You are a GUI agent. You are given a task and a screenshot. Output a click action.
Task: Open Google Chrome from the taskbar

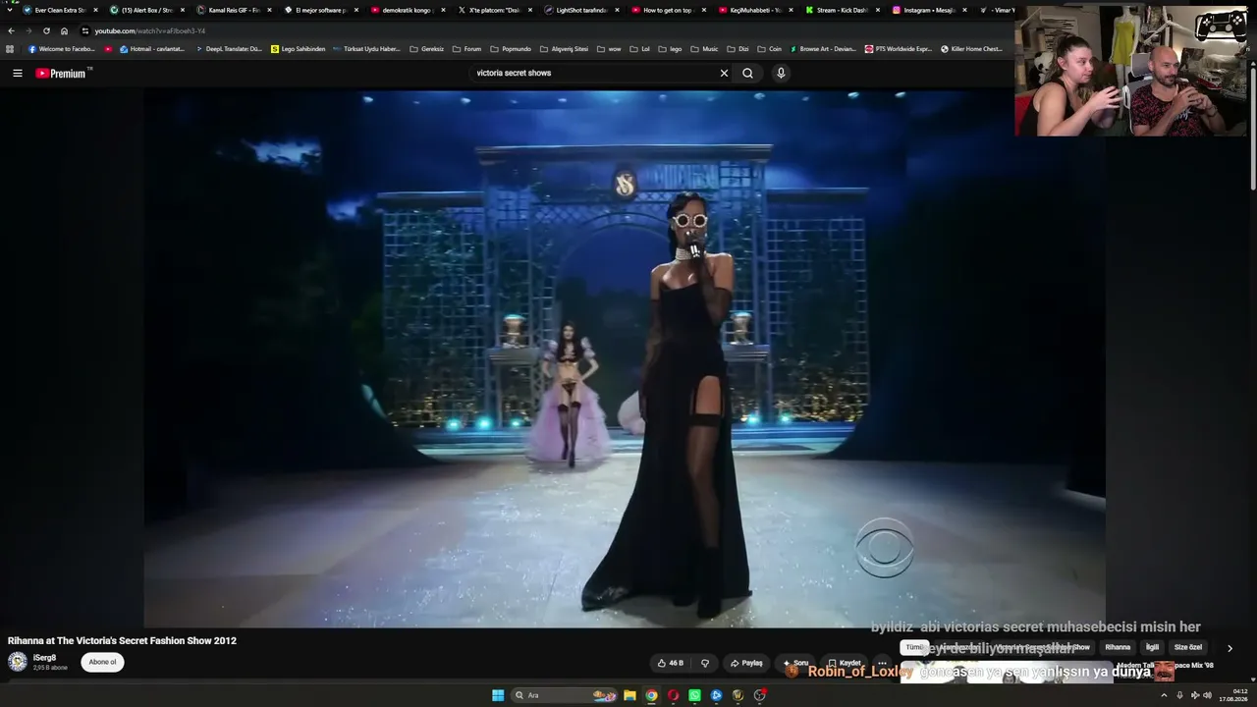tap(651, 695)
